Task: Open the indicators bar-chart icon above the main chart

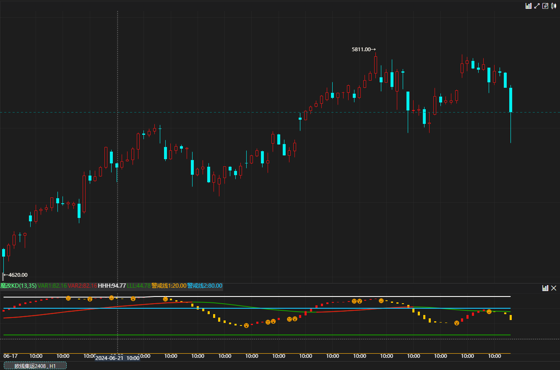Action: coord(529,6)
